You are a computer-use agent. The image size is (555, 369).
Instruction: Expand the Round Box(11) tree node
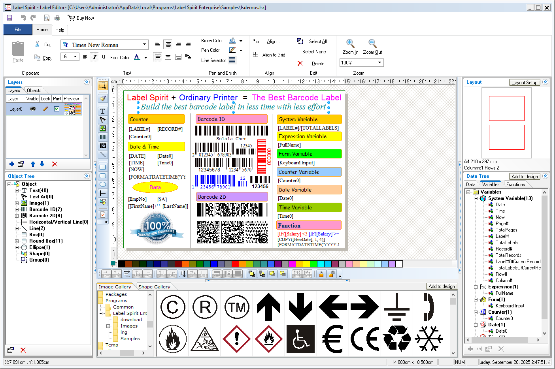(x=17, y=241)
